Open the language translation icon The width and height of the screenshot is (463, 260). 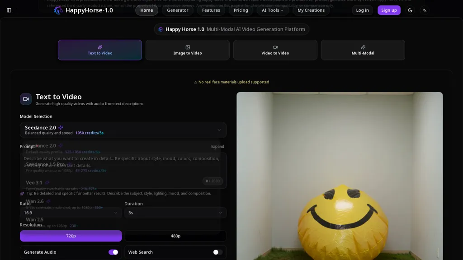pyautogui.click(x=425, y=10)
